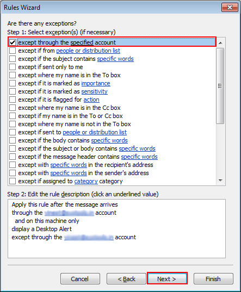This screenshot has height=292, width=241.
Task: Click 'specific words' link for subject contains
Action: pyautogui.click(x=115, y=59)
